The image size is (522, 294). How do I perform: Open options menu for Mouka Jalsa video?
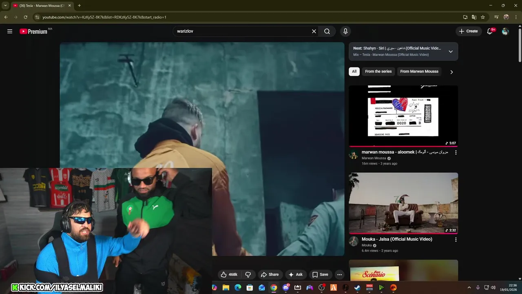[456, 240]
